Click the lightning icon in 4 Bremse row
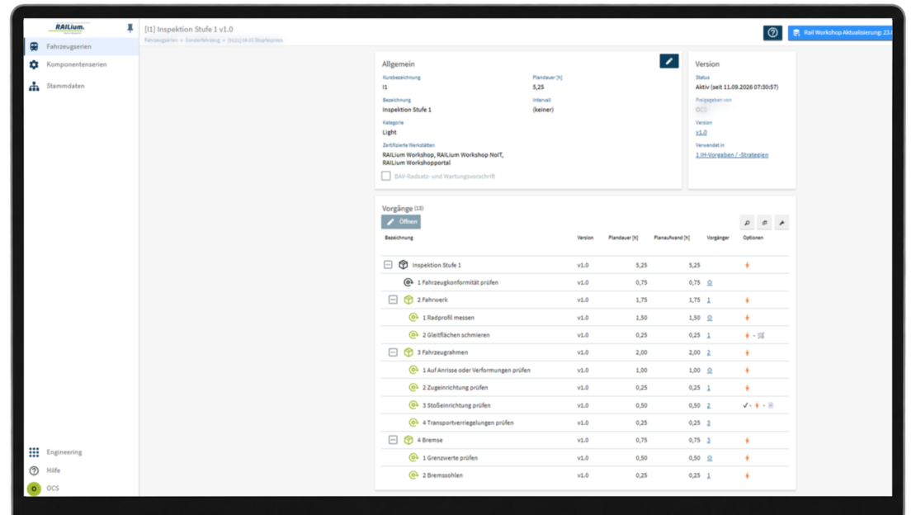The width and height of the screenshot is (916, 515). [x=747, y=441]
